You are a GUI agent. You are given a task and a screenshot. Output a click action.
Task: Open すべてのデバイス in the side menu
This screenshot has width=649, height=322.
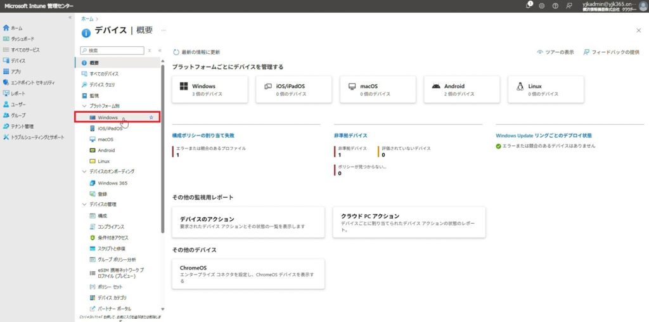[x=104, y=74]
